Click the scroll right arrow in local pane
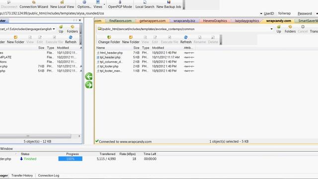This screenshot has height=179, width=318. click(79, 136)
